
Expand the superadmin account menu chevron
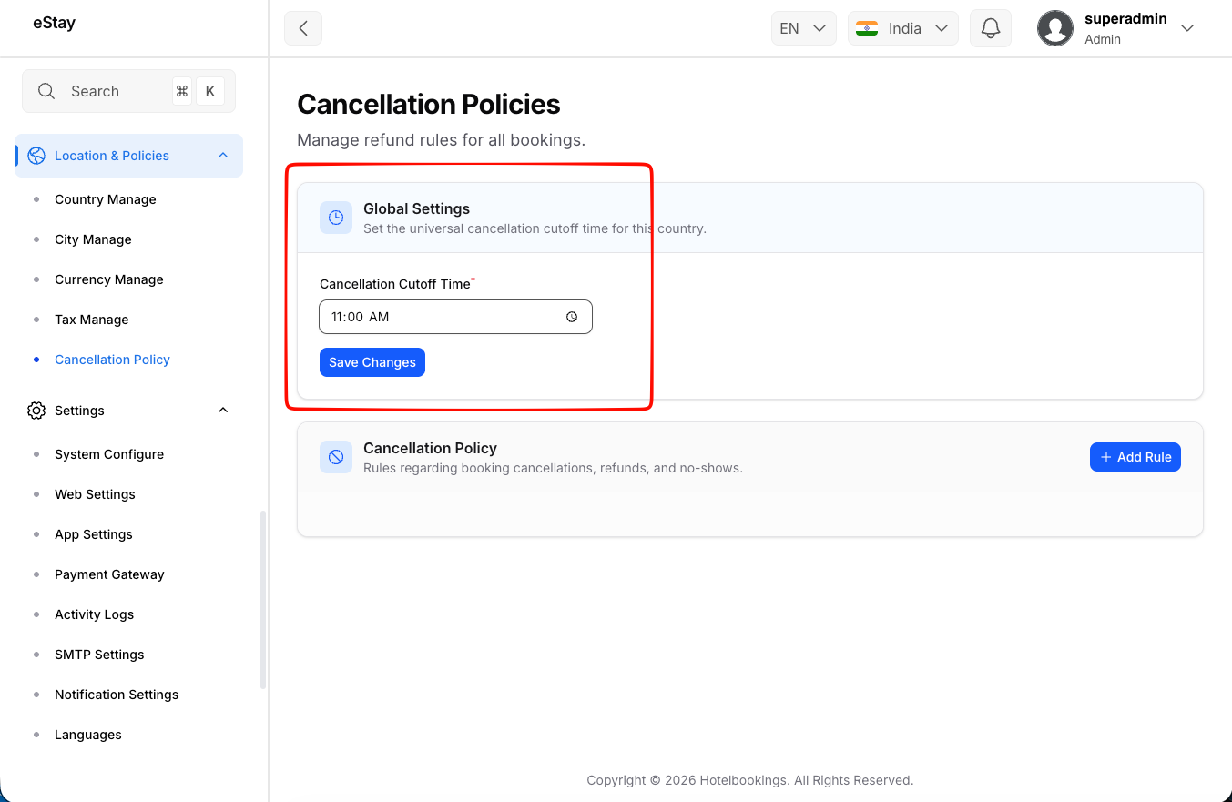(x=1186, y=28)
